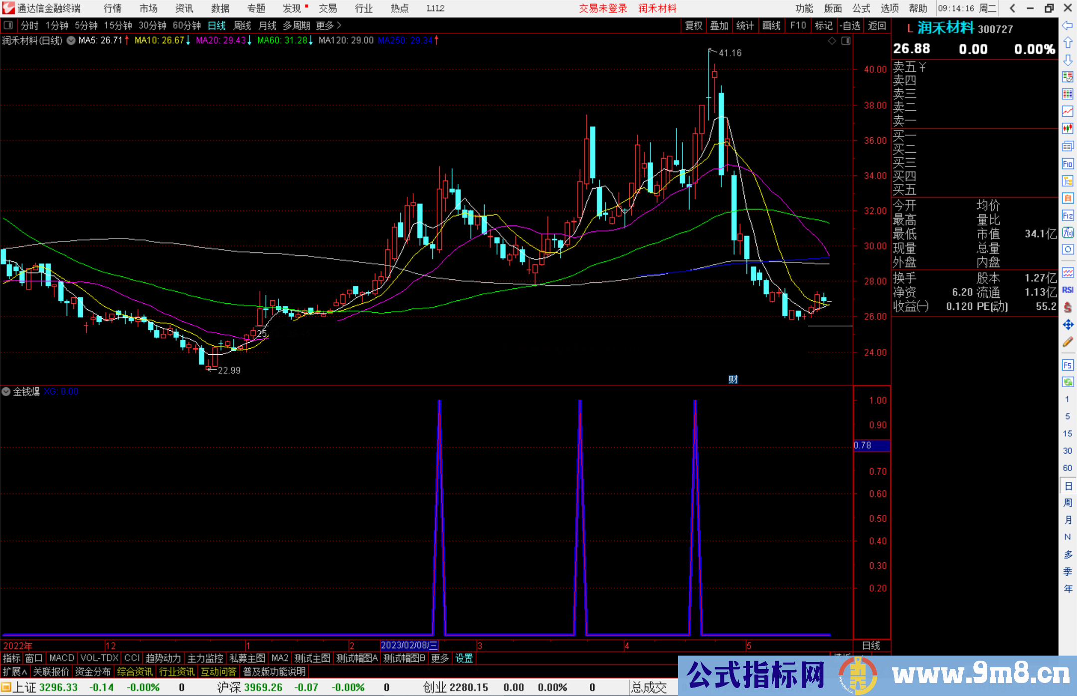
Task: Switch to the 周线 weekly tab
Action: [x=242, y=25]
